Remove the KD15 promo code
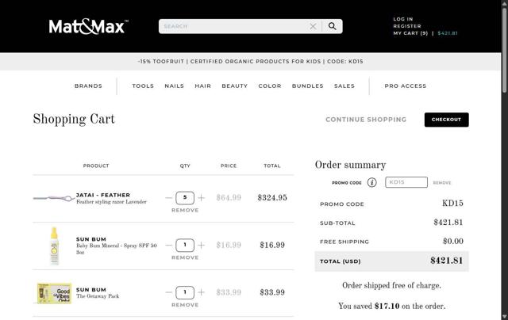The image size is (508, 320). (442, 183)
